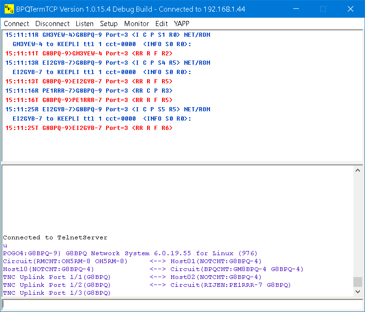Open the Listen menu
Viewport: 365px width, 312px height.
tap(84, 24)
